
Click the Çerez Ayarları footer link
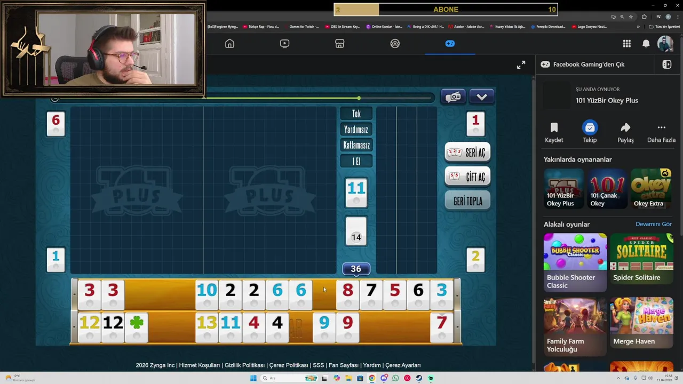pyautogui.click(x=403, y=365)
